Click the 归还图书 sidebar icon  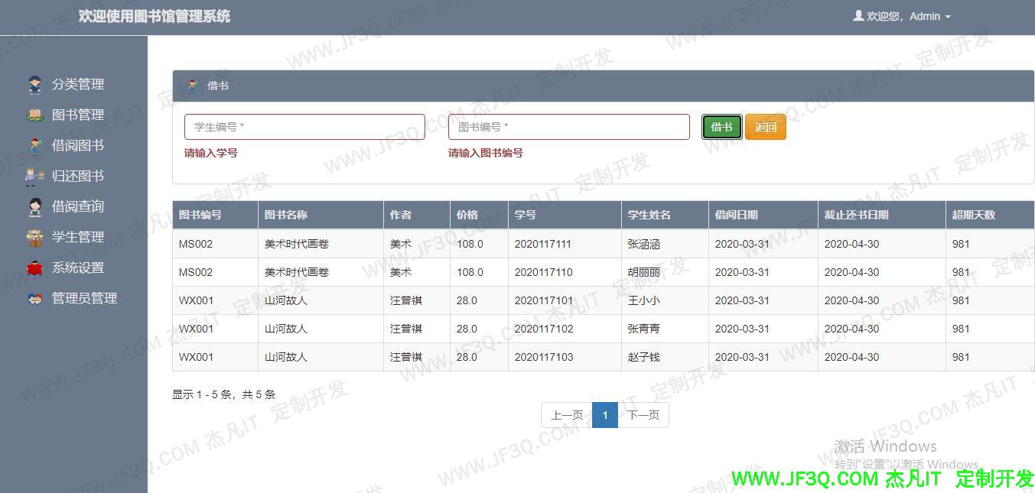(x=34, y=177)
